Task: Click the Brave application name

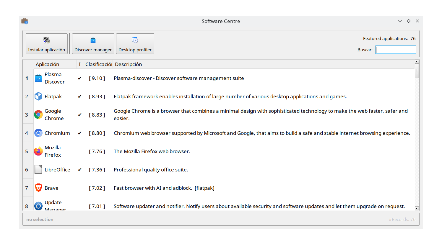Action: 51,188
